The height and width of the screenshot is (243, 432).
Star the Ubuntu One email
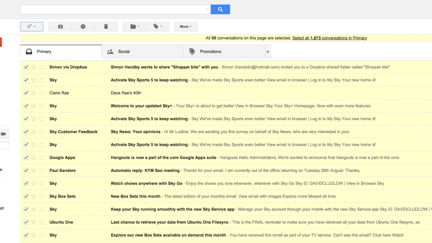click(34, 222)
